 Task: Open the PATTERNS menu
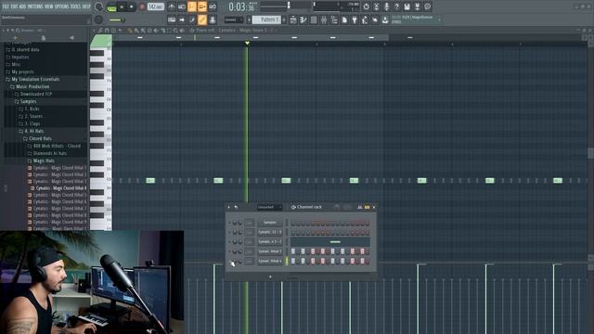point(35,6)
